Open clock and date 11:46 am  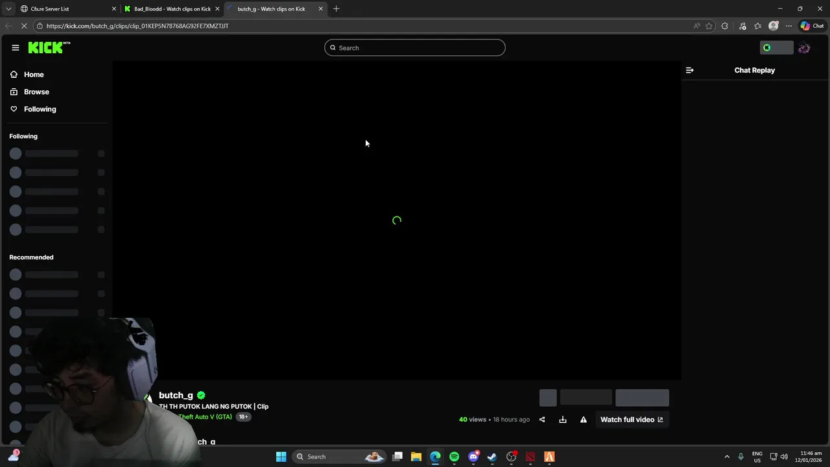click(x=807, y=457)
